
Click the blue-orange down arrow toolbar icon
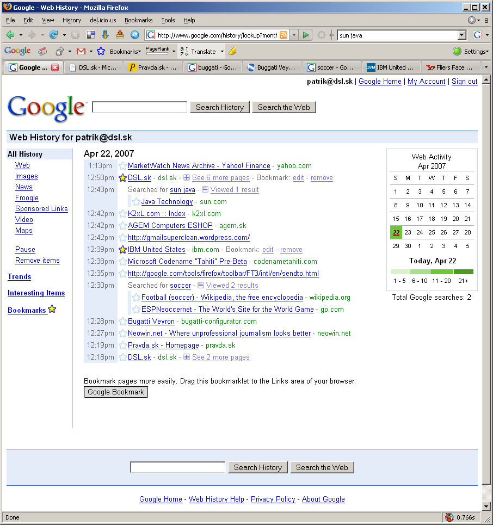[x=105, y=35]
